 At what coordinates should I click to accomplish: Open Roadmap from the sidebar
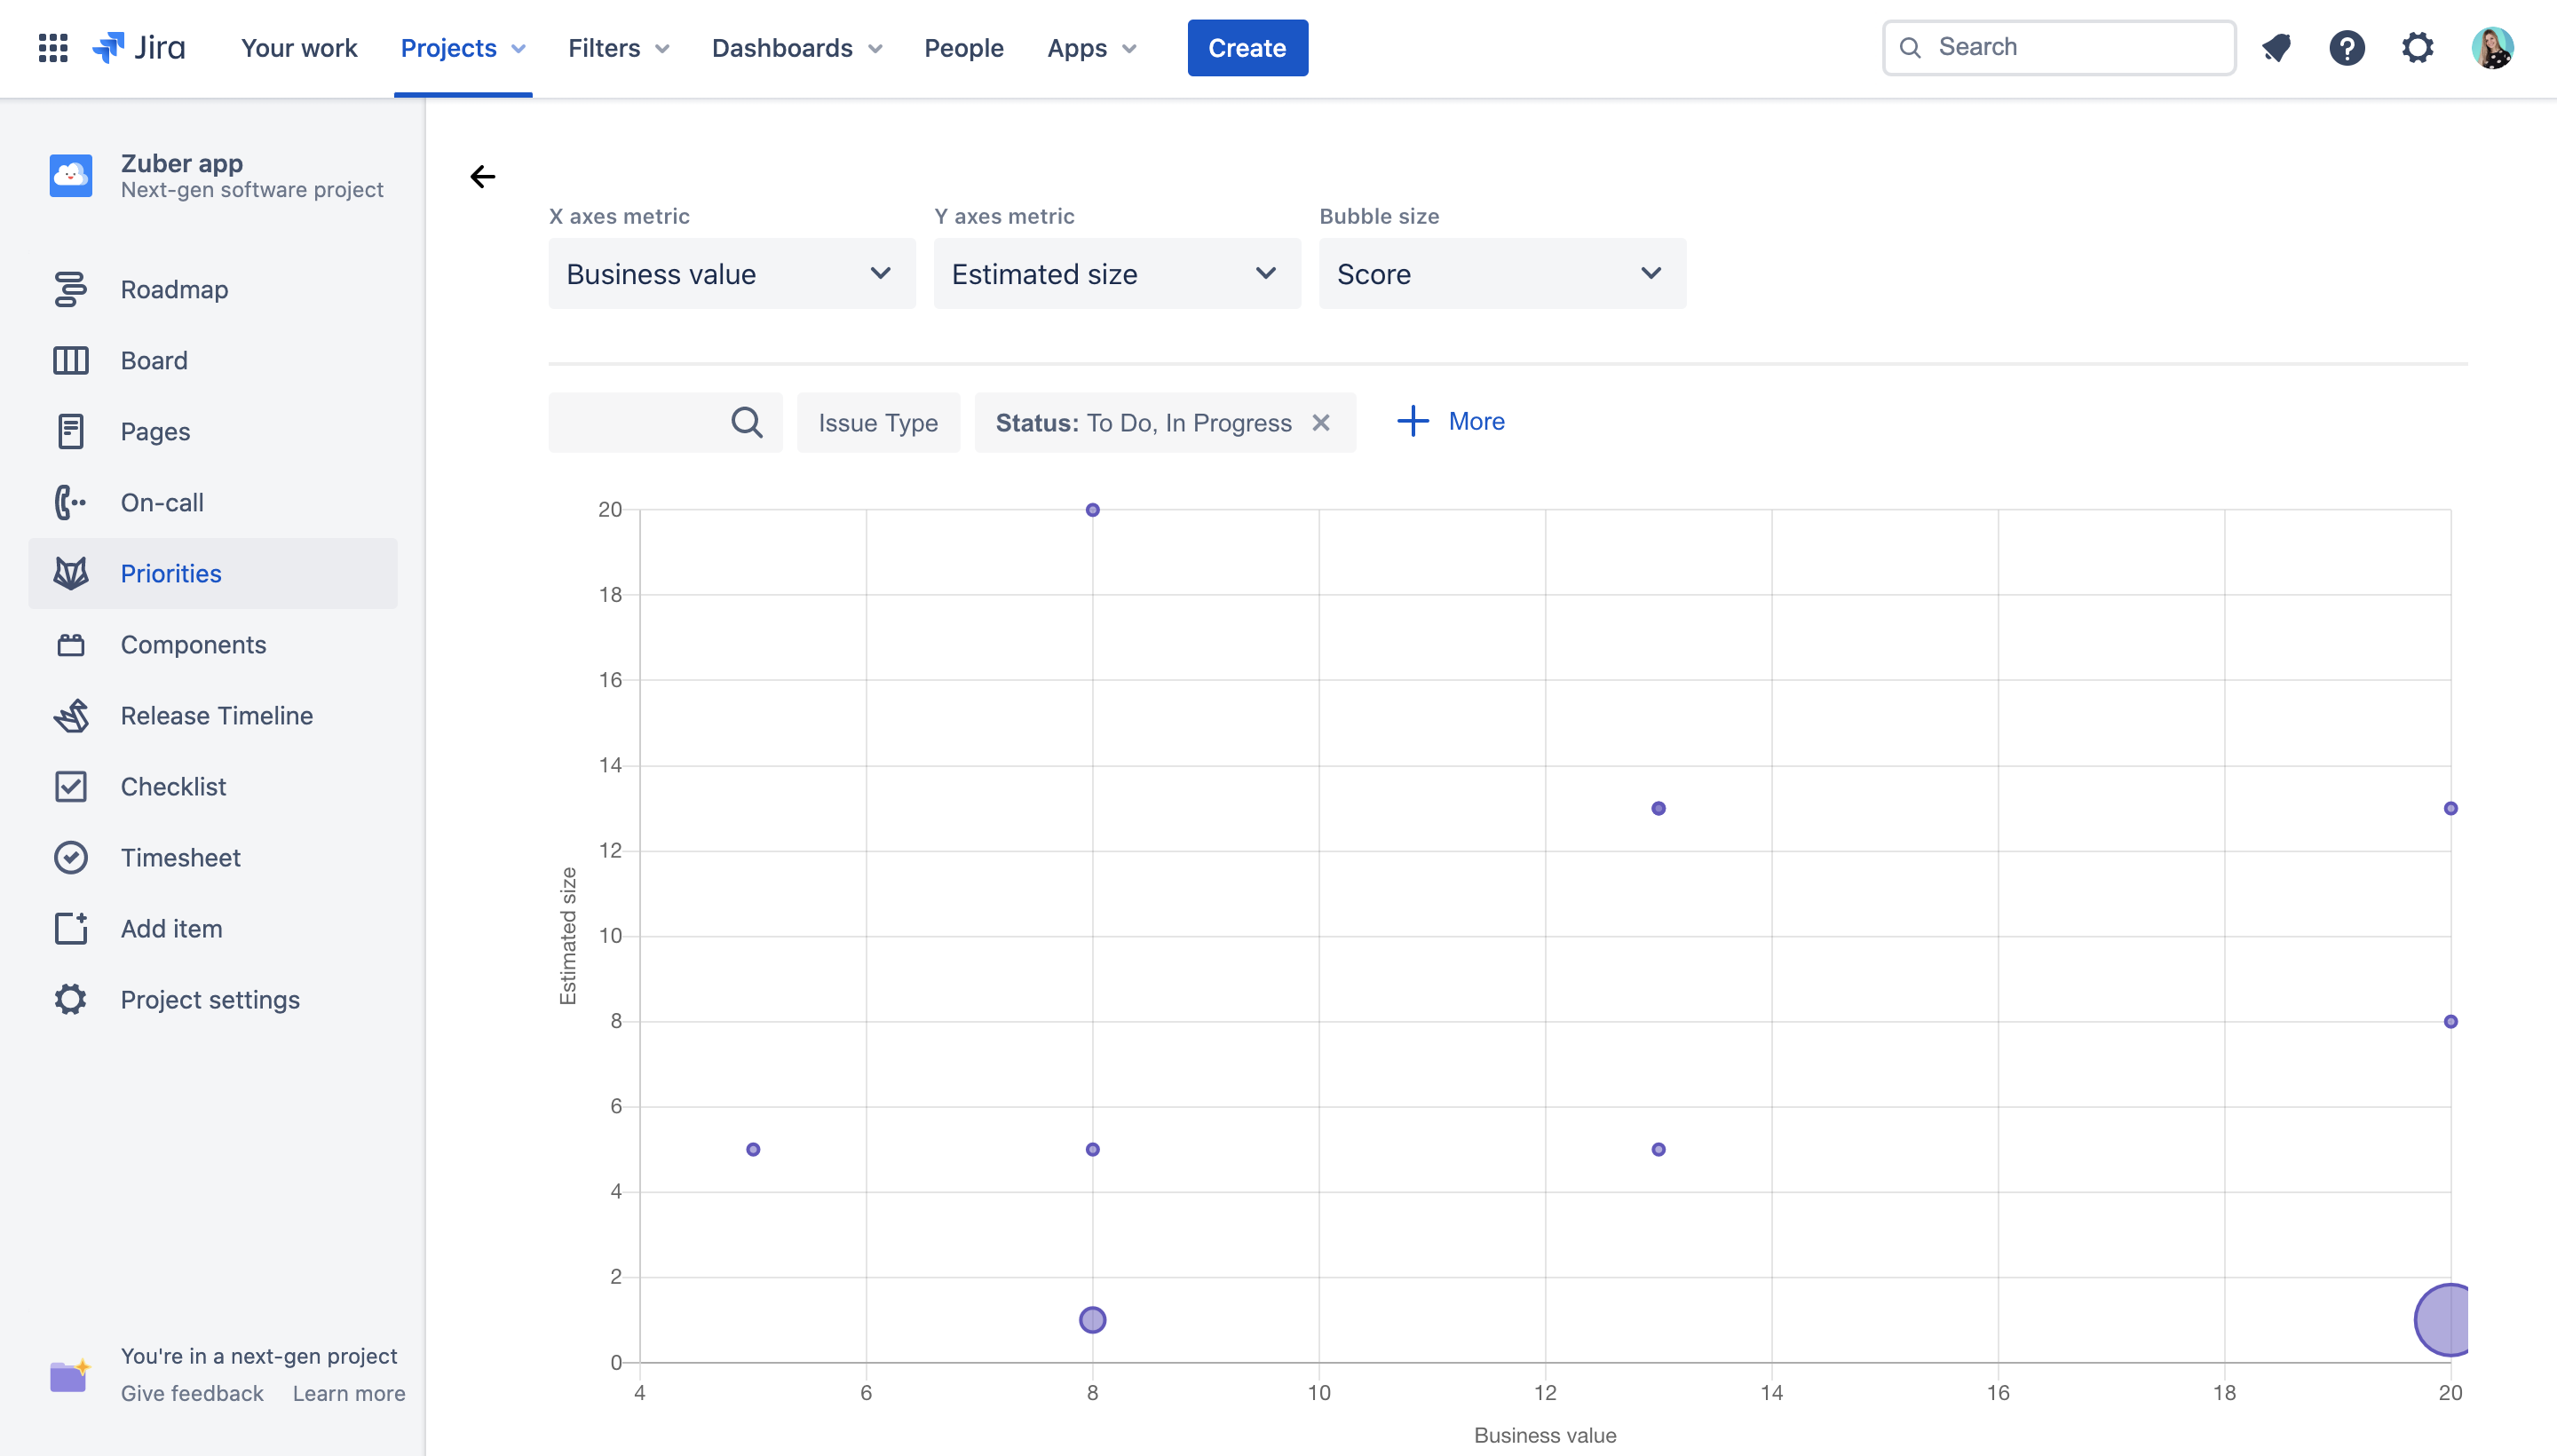174,289
